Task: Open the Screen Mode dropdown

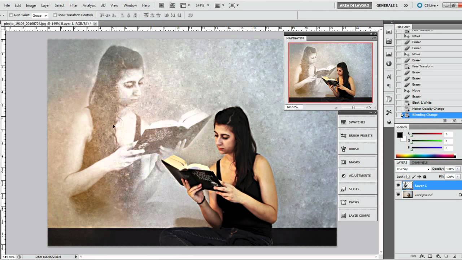Action: tap(234, 5)
